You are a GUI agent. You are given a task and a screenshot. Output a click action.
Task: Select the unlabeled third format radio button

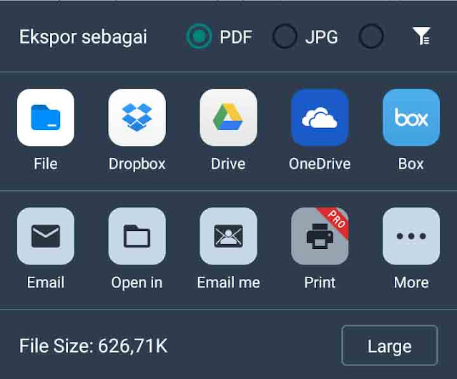[x=371, y=36]
